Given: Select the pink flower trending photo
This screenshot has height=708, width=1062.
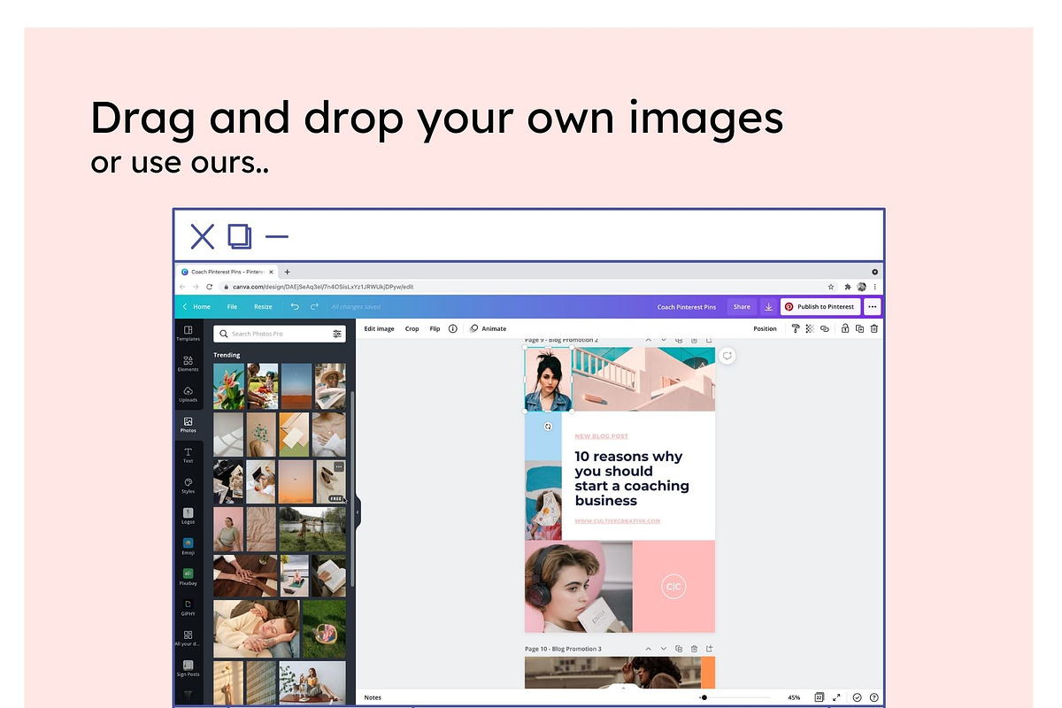Looking at the screenshot, I should [x=229, y=386].
